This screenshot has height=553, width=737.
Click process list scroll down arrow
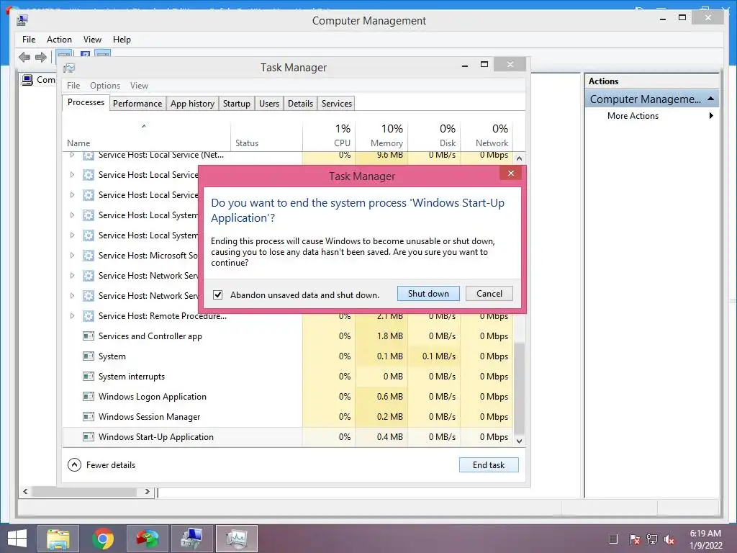(520, 441)
